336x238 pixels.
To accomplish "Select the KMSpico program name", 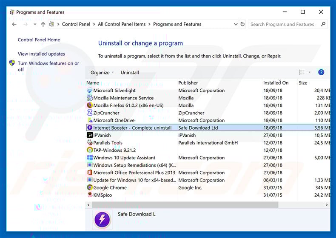I will (x=103, y=195).
